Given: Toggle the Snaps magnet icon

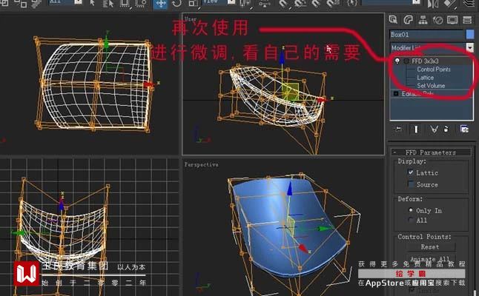Looking at the screenshot, I should click(284, 4).
